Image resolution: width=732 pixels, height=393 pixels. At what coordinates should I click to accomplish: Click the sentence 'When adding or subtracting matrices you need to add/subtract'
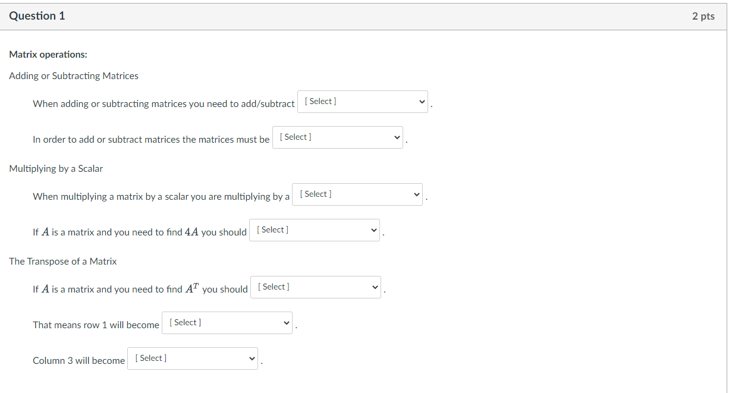(164, 104)
